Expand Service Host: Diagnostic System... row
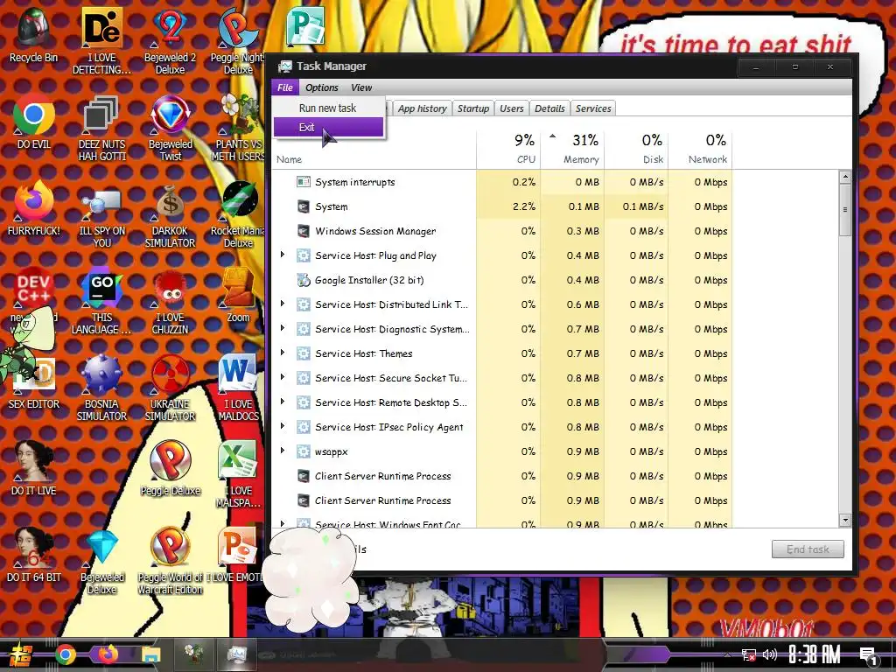This screenshot has width=896, height=672. (x=283, y=329)
